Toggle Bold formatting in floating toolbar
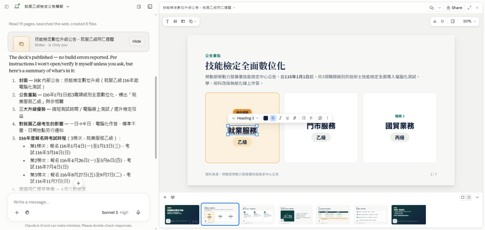The image size is (485, 230). click(273, 118)
